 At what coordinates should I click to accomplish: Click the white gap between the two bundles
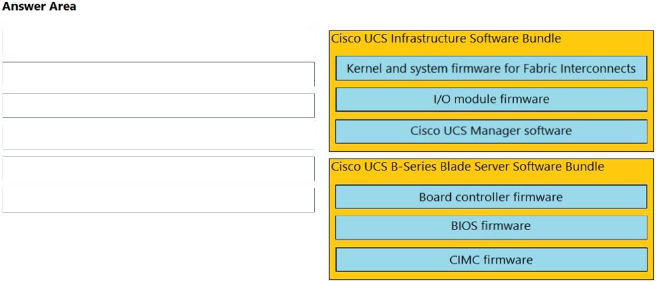(491, 155)
